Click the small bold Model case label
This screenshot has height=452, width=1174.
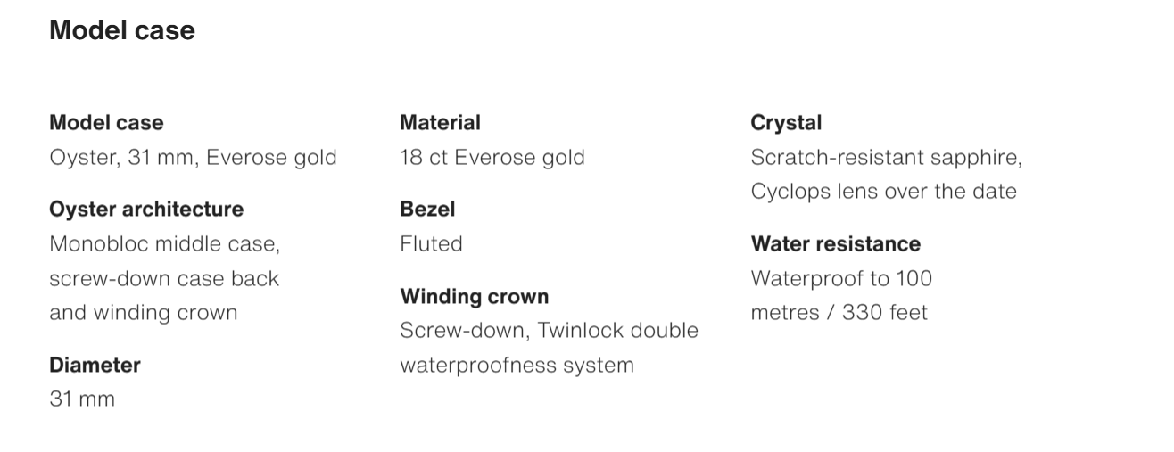click(x=106, y=122)
